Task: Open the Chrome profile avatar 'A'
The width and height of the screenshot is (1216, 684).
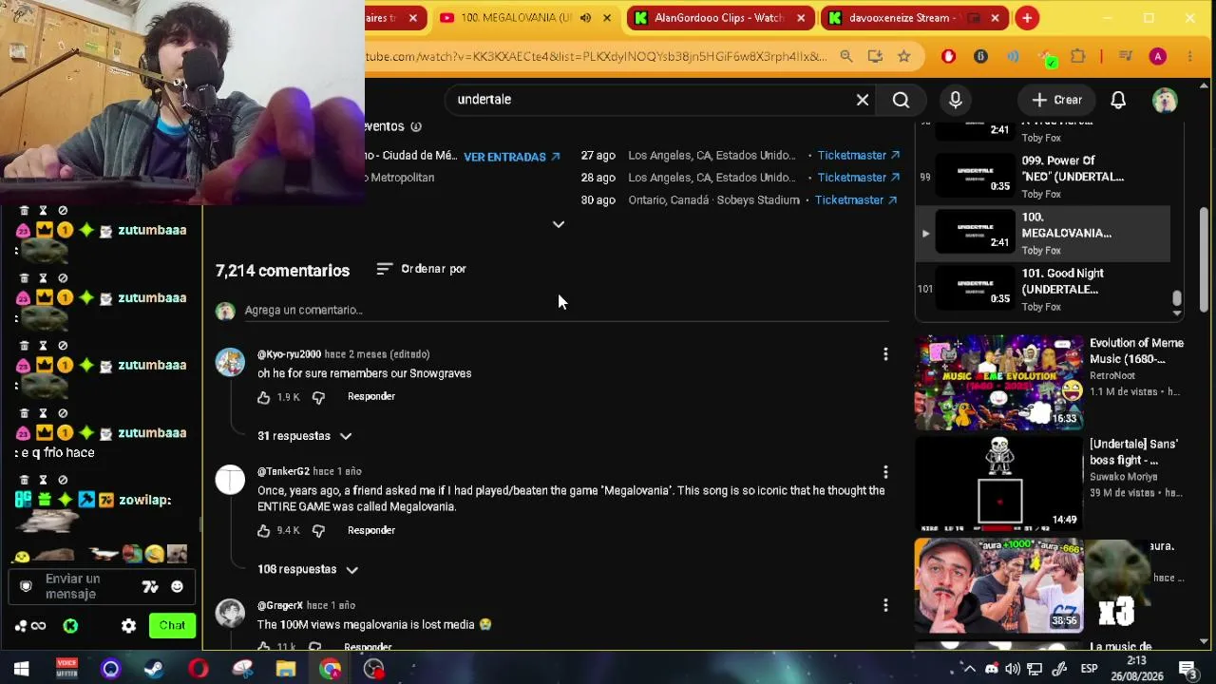Action: click(1158, 57)
